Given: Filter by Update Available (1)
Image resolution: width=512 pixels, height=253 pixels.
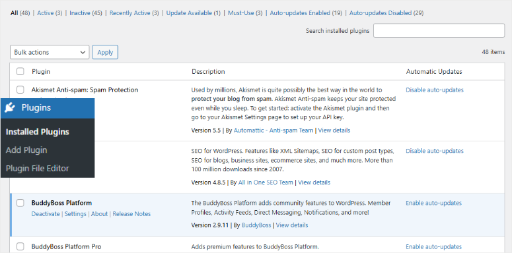Looking at the screenshot, I should coord(194,13).
